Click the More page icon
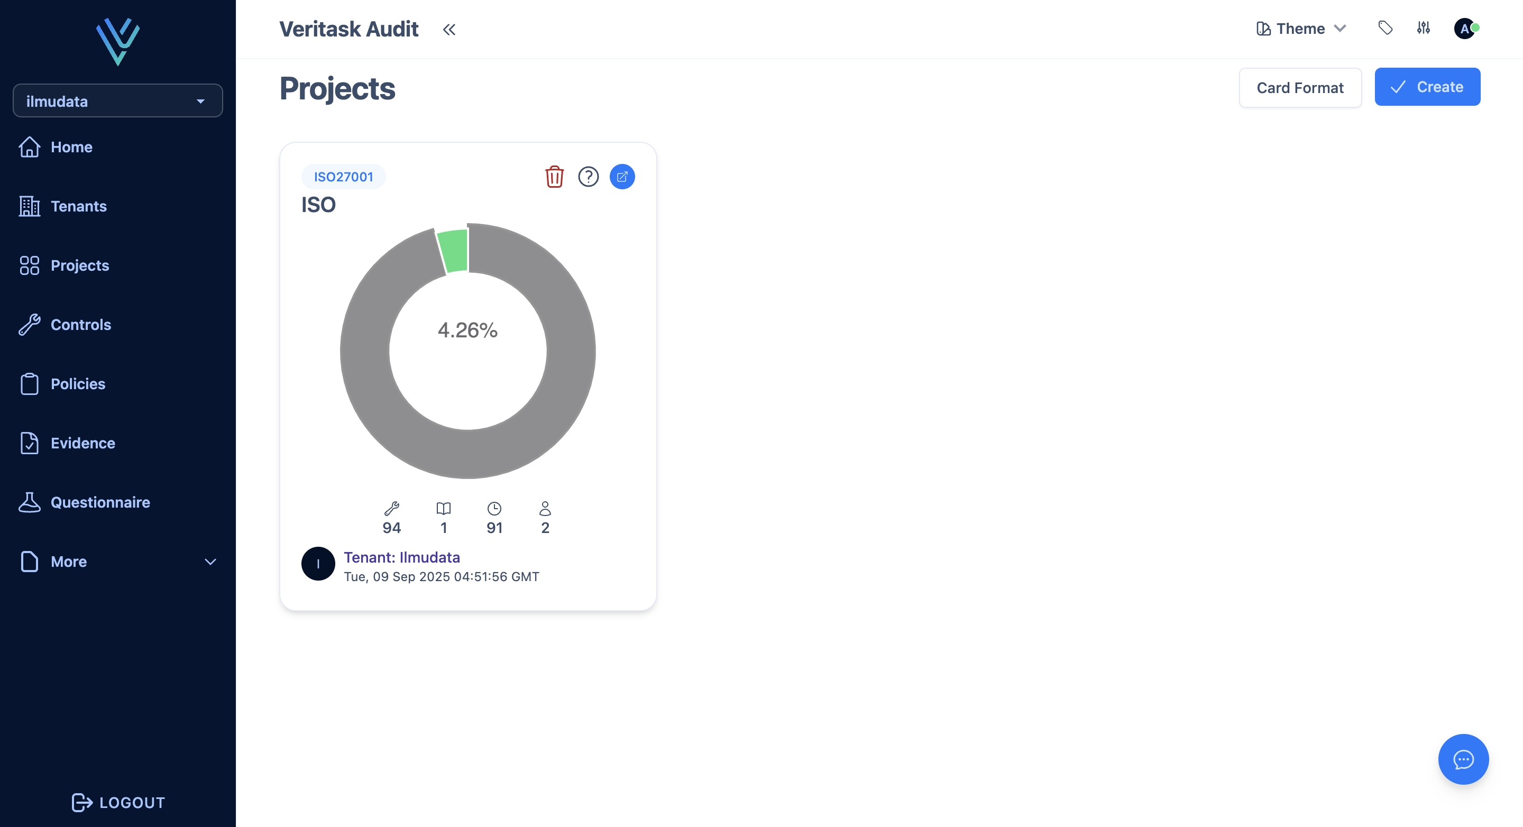 30,561
